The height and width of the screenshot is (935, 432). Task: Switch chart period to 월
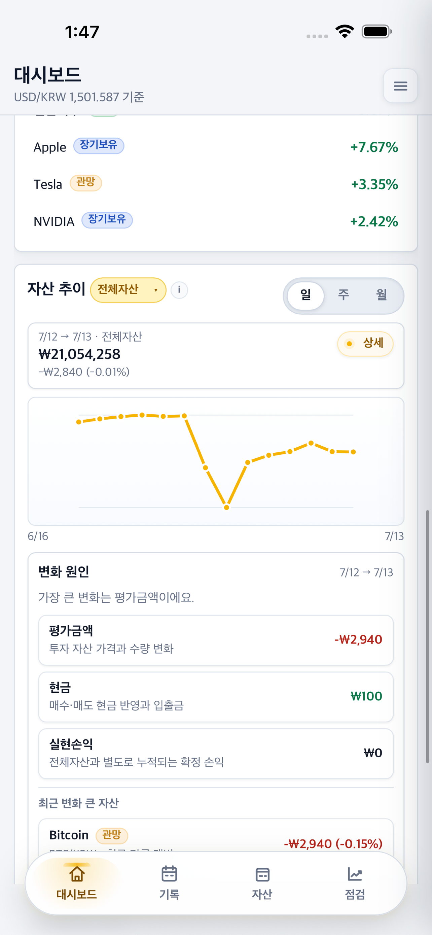(x=381, y=295)
